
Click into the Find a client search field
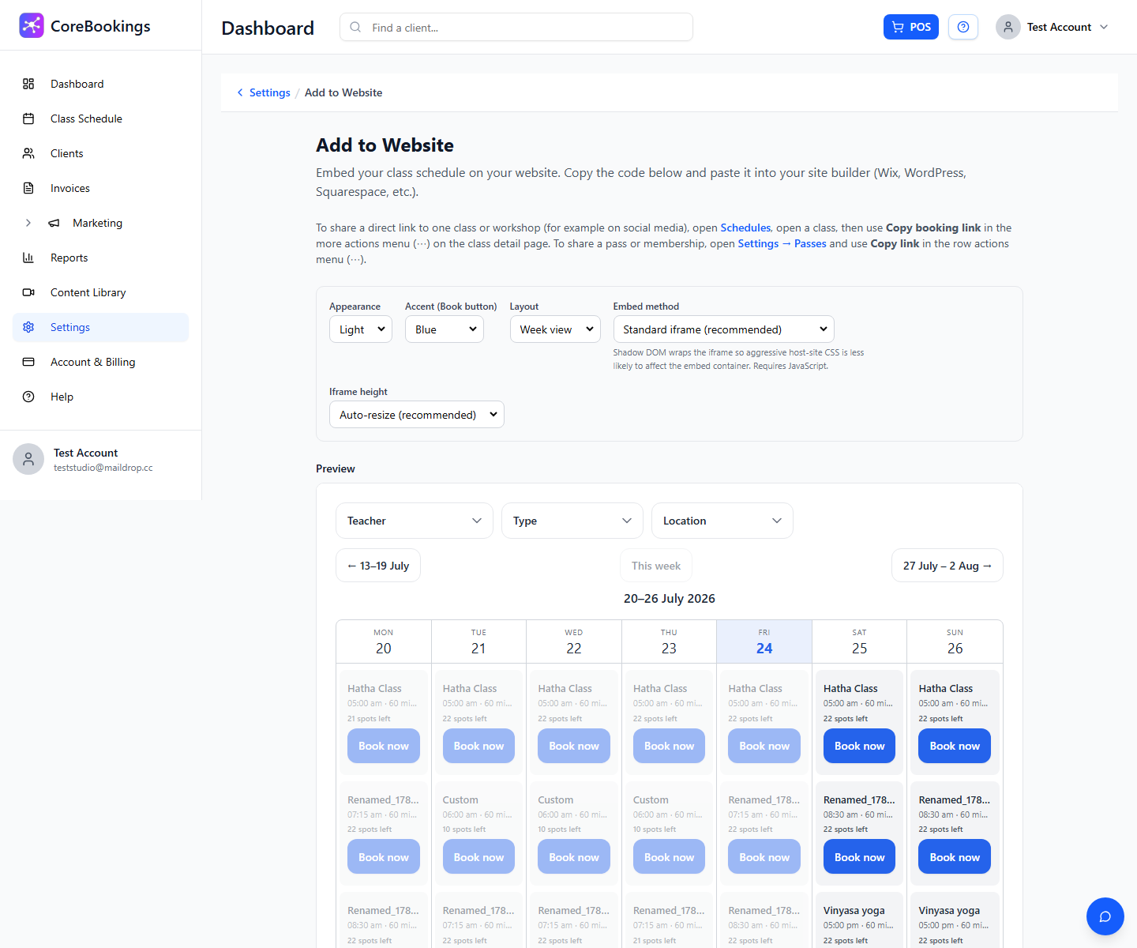point(516,27)
